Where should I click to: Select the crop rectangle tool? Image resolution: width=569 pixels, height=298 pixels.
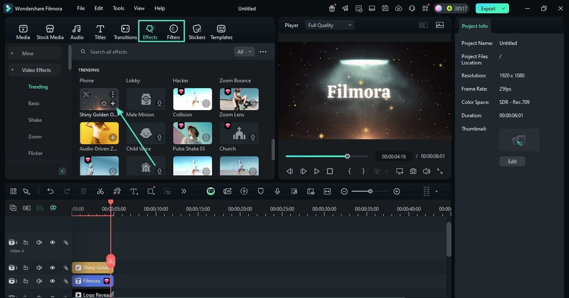(x=151, y=191)
